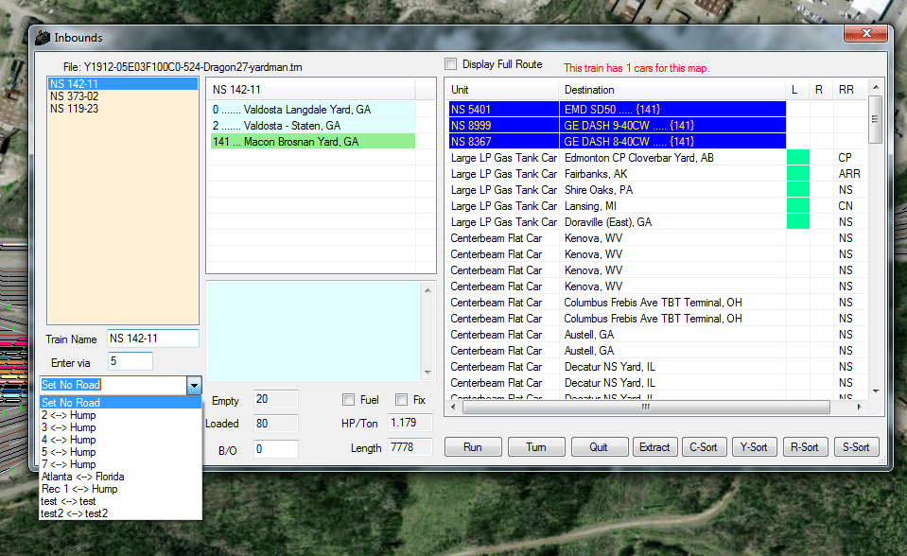907x556 pixels.
Task: Select train NS 119-23 in list
Action: 123,108
